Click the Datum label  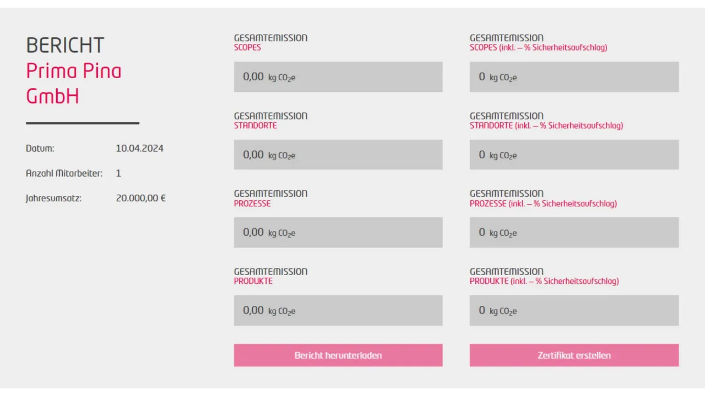(x=40, y=148)
